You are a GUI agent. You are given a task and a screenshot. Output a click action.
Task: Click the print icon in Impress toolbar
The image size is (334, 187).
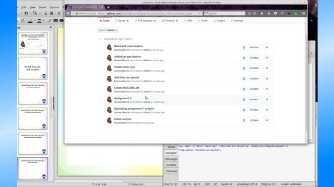point(52,14)
